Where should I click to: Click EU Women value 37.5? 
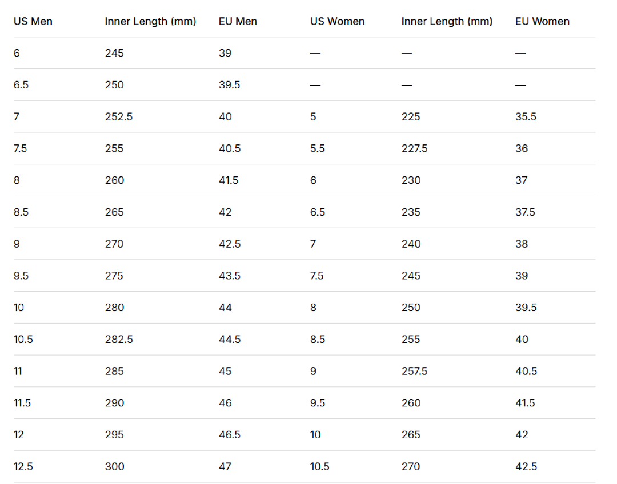click(x=526, y=212)
